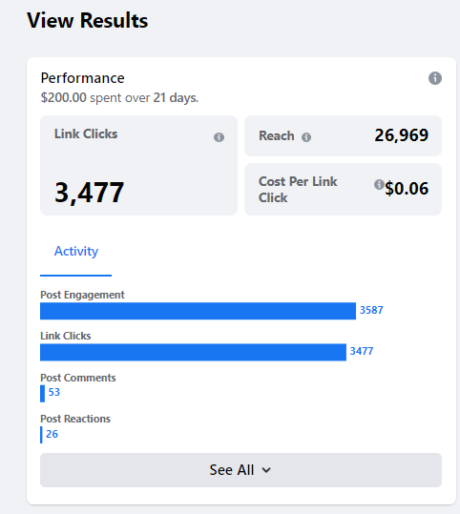Click the info icon next to Reach
The image size is (460, 514).
point(306,137)
